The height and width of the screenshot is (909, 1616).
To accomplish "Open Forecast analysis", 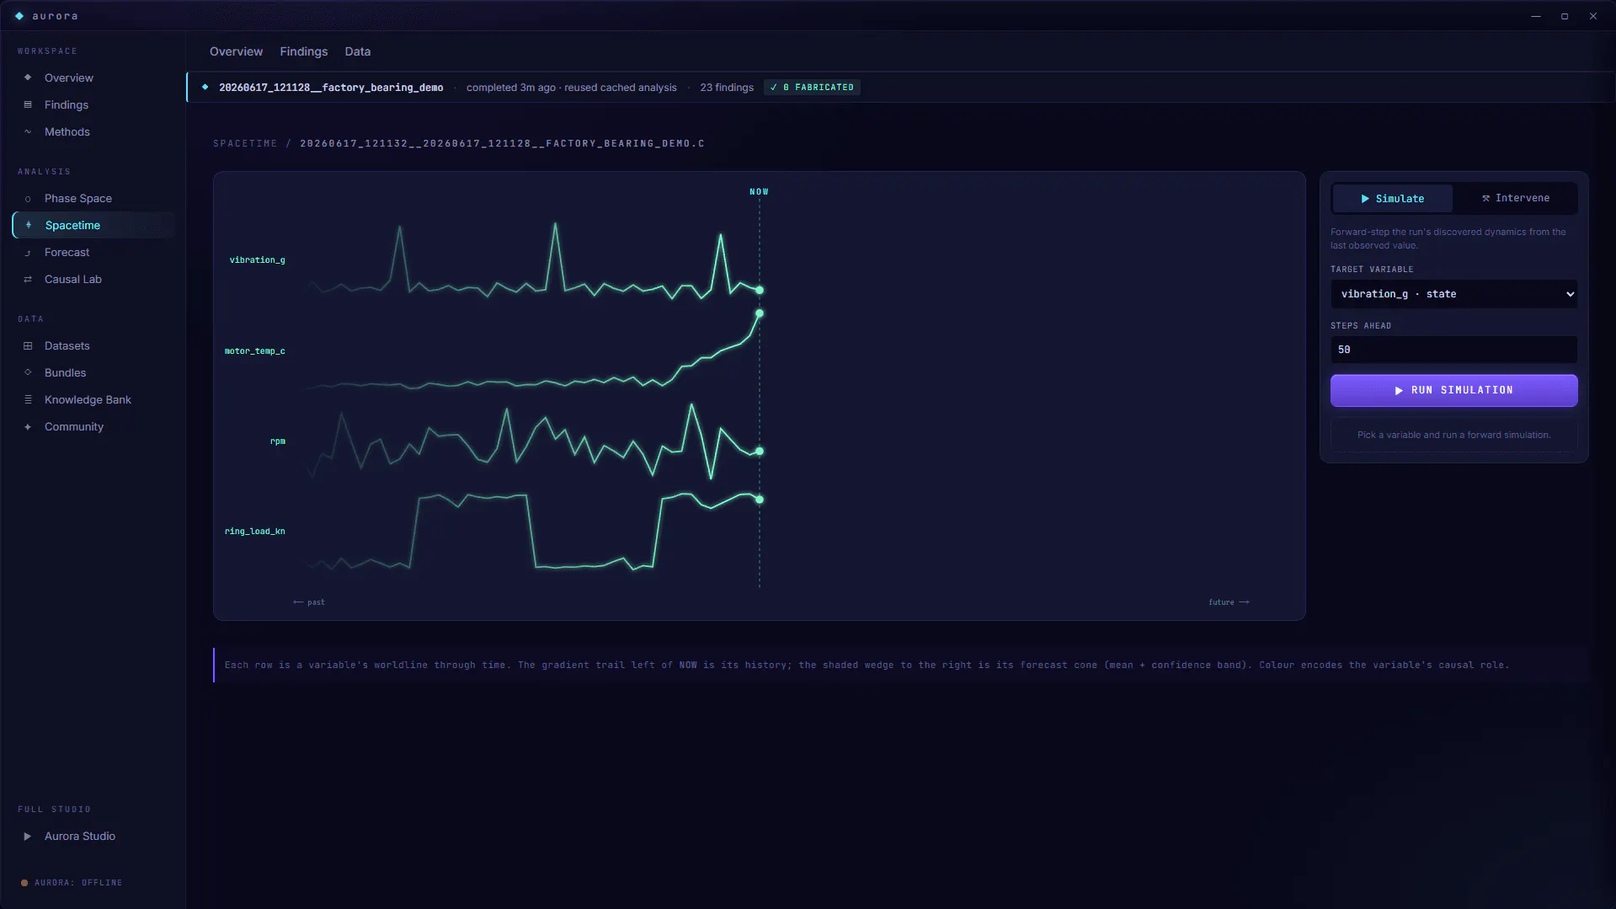I will click(x=94, y=252).
